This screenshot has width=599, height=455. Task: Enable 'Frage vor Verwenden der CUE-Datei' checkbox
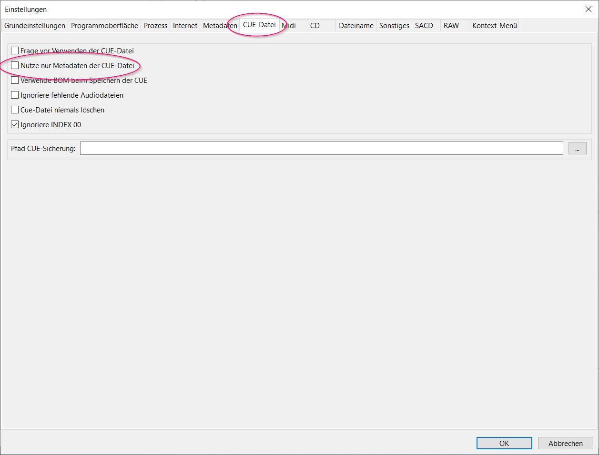15,51
